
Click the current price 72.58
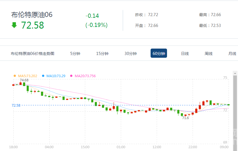(33, 25)
